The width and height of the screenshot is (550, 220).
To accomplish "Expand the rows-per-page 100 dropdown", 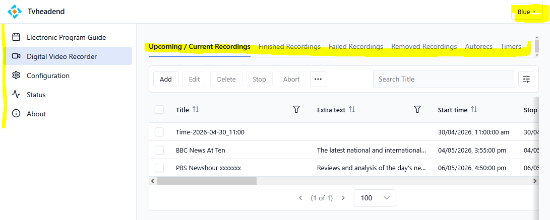I will (x=375, y=198).
